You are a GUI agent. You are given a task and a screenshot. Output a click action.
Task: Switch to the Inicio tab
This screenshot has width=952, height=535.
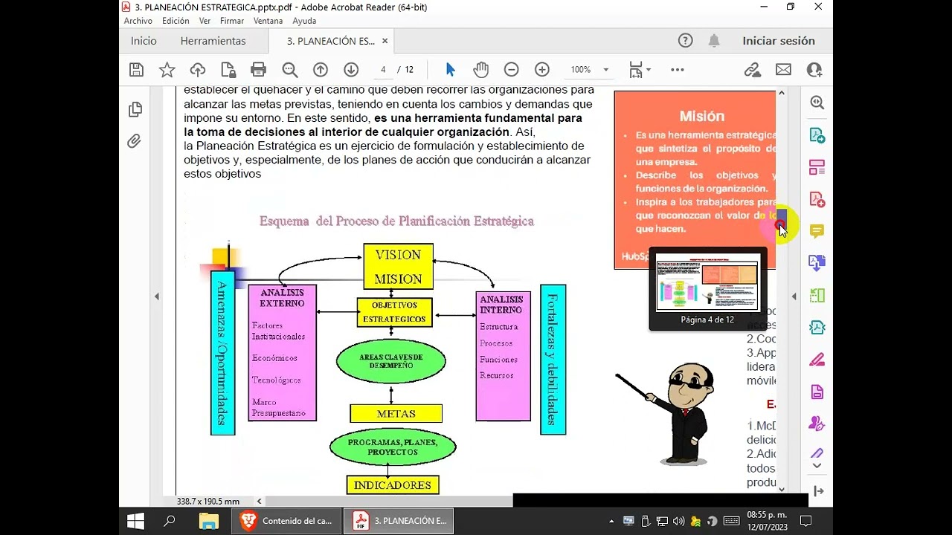(144, 41)
